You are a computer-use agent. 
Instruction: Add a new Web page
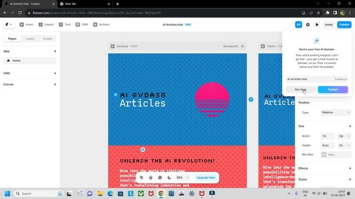pyautogui.click(x=55, y=51)
